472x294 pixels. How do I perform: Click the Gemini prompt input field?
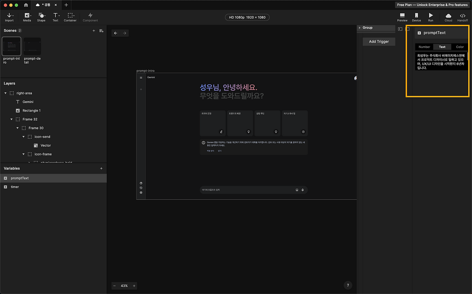(254, 190)
